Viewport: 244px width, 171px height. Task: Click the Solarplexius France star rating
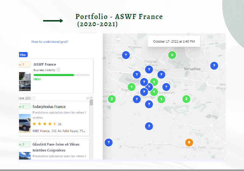pyautogui.click(x=44, y=124)
